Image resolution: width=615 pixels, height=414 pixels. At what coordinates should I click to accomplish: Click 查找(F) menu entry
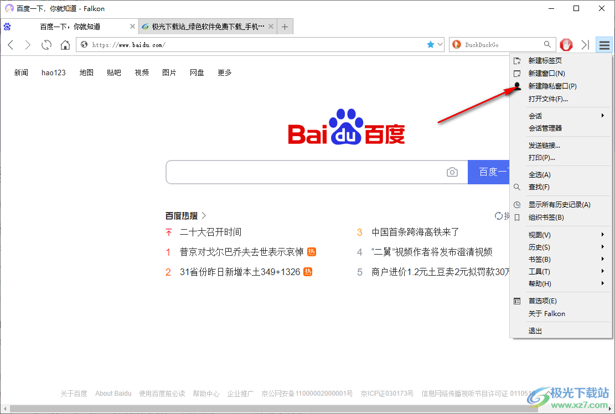click(561, 187)
